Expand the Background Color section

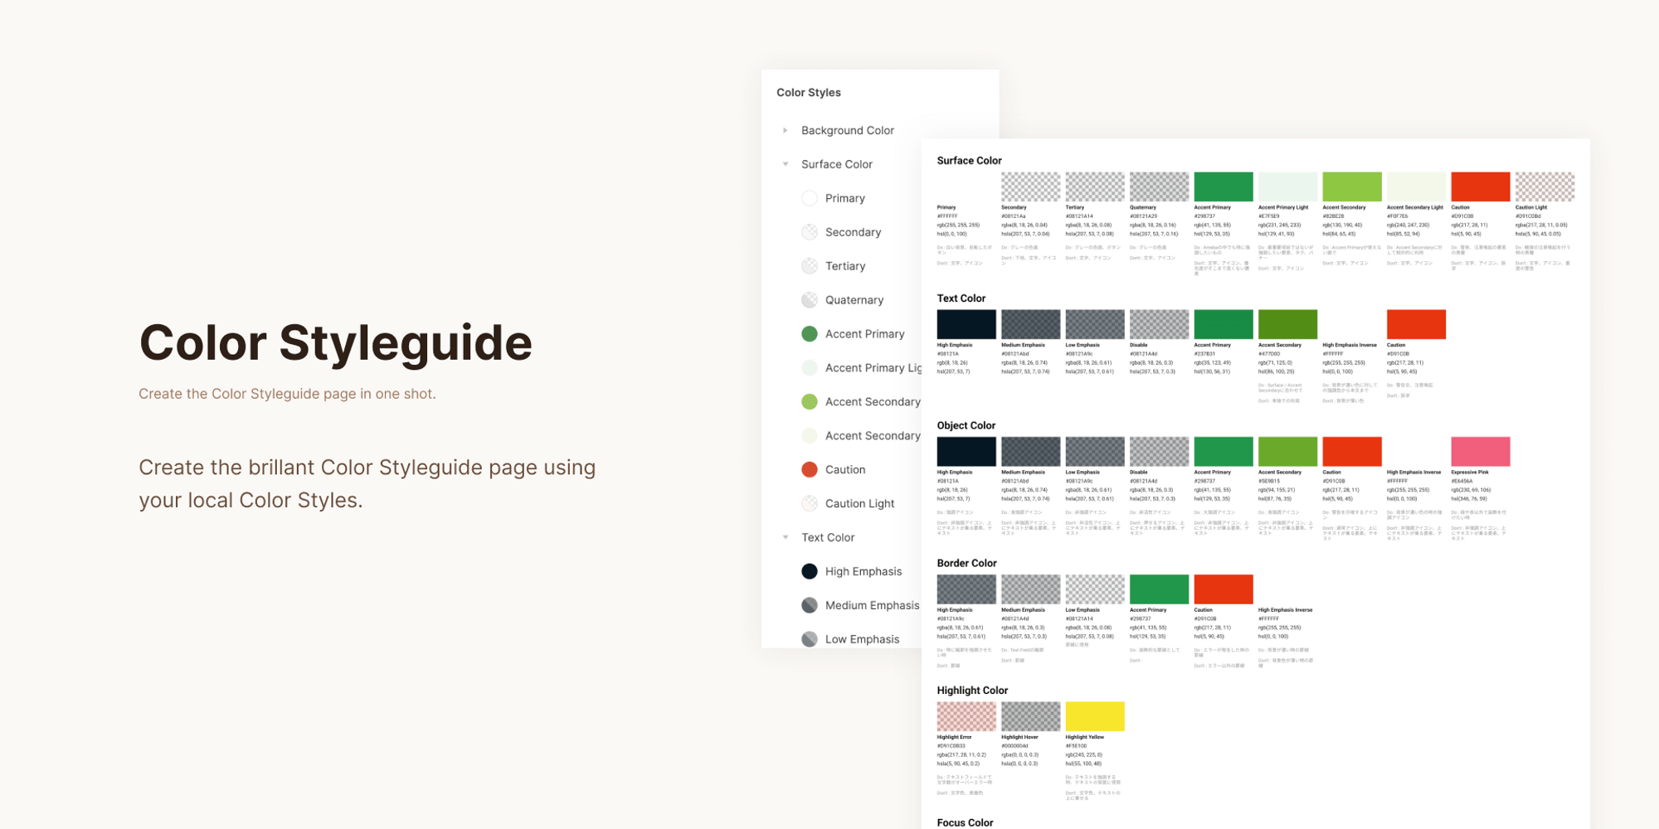(x=785, y=130)
